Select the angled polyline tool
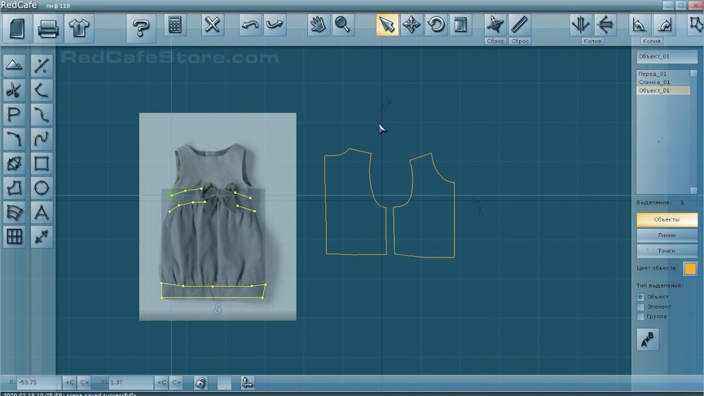This screenshot has width=704, height=396. point(42,90)
